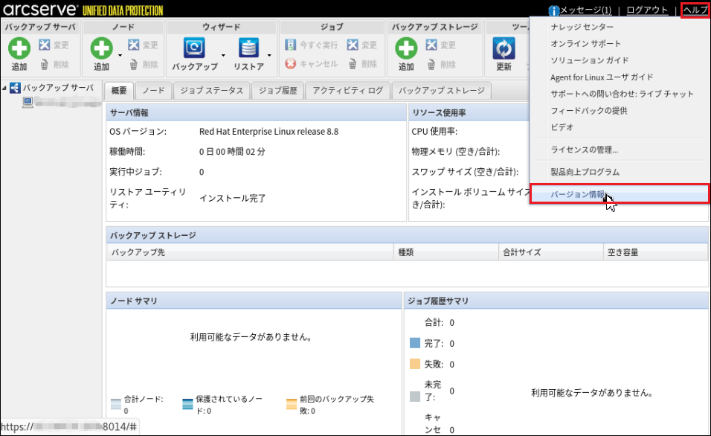Screen dimensions: 711x436
Task: Open the バックアップ wizard icon
Action: tap(195, 49)
